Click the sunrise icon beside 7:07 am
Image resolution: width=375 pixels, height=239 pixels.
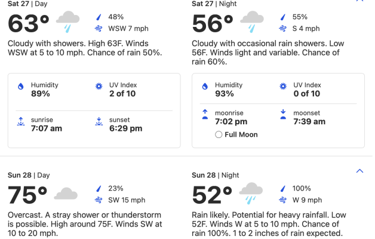point(21,122)
